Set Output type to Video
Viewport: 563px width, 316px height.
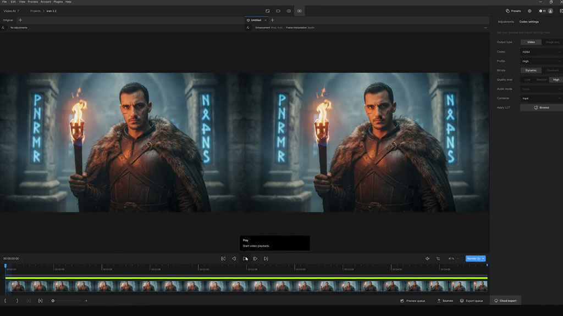531,42
